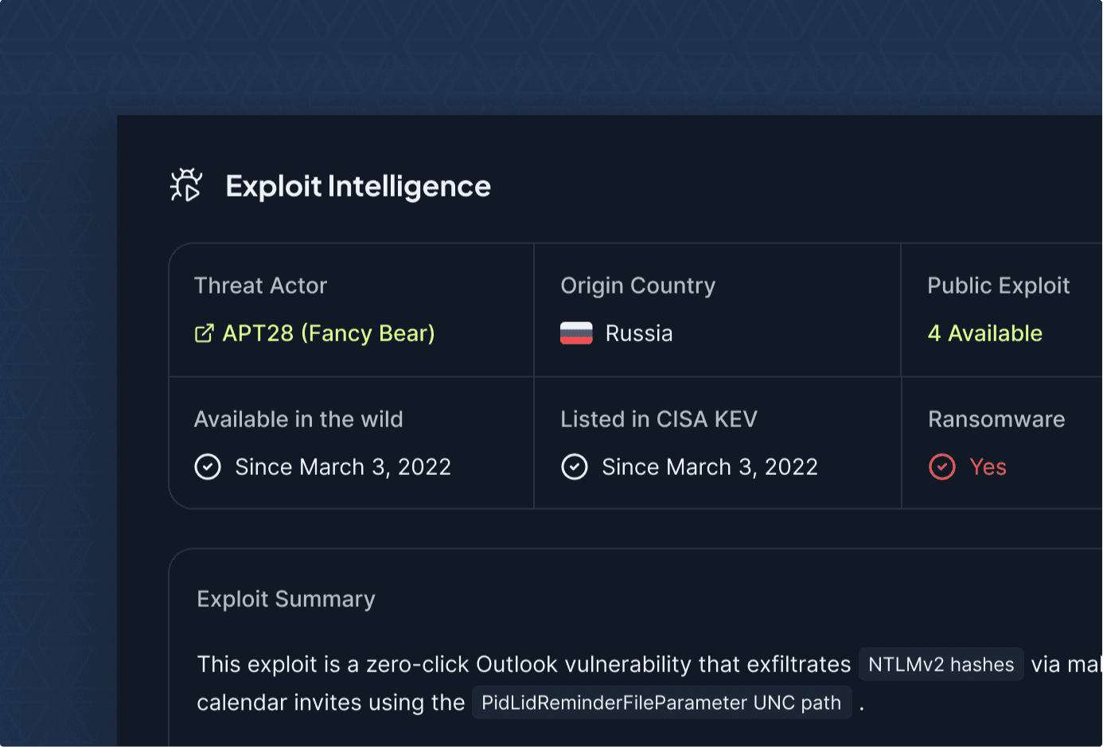The width and height of the screenshot is (1103, 747).
Task: Click the red check icon under Ransomware
Action: click(942, 467)
